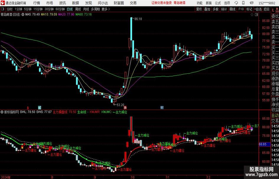
Task: Toggle the left sidebar panel icon
Action: [x=2, y=9]
